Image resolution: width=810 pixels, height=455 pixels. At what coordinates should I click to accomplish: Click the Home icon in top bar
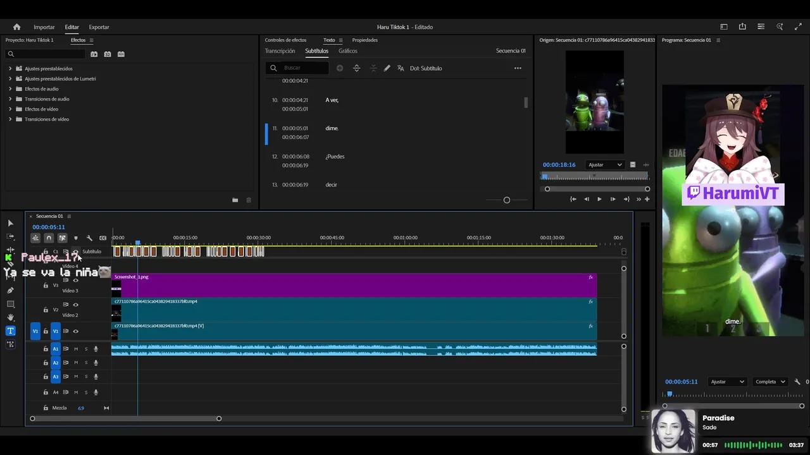click(16, 27)
